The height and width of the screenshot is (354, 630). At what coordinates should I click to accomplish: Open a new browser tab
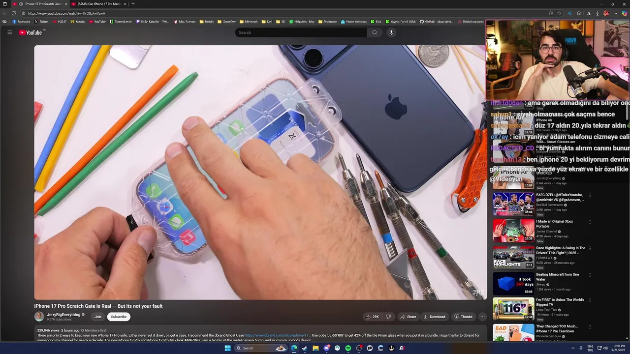[x=133, y=4]
